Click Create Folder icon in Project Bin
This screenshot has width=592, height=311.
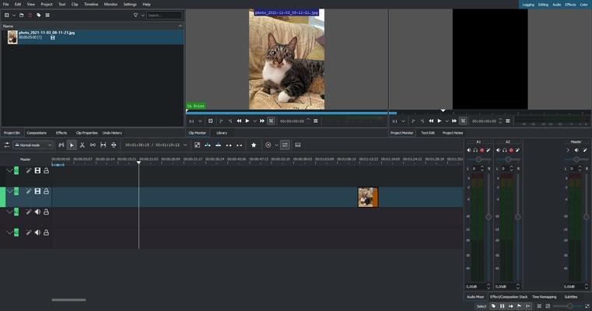click(22, 15)
